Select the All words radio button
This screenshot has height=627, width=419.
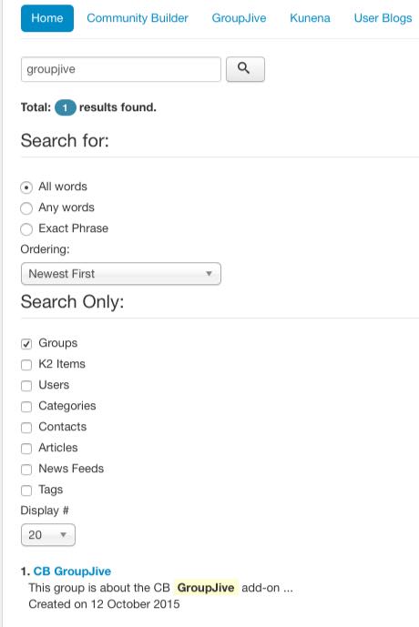[26, 187]
